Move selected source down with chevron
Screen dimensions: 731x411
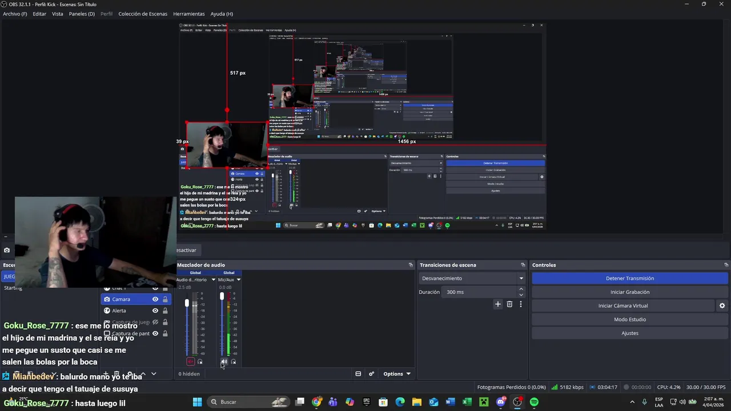[x=153, y=374]
